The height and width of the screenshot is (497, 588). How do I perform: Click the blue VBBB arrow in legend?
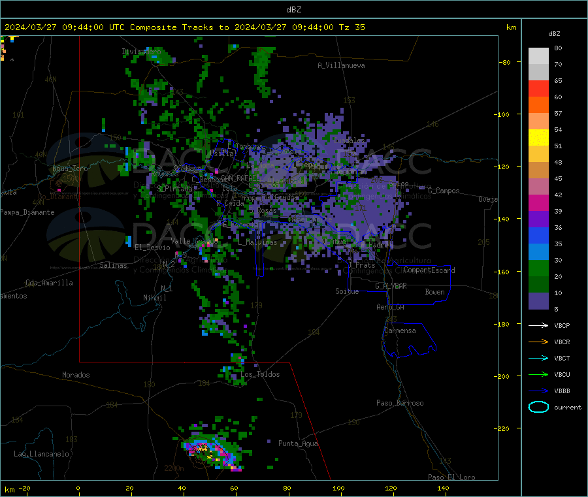(x=538, y=391)
